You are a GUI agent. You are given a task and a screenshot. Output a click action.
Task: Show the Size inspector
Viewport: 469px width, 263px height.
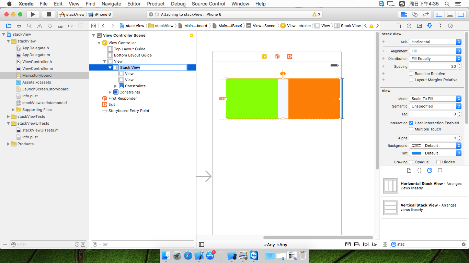(x=440, y=26)
